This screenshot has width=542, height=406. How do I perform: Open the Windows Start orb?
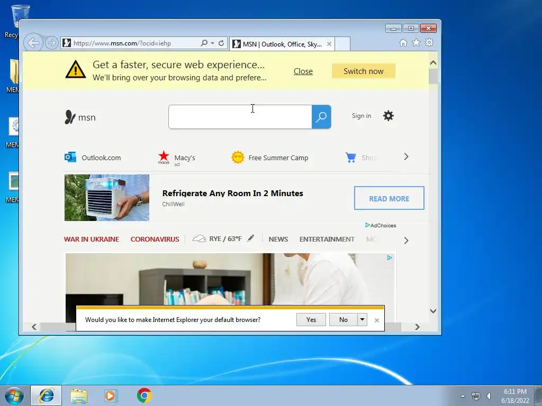[14, 395]
